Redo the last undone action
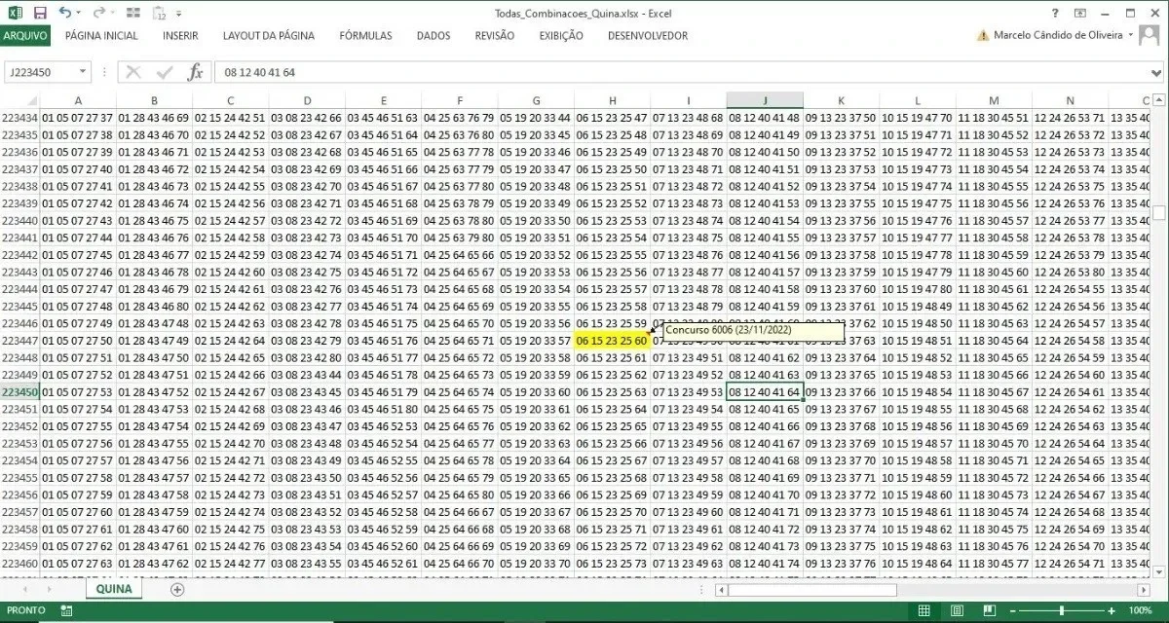The width and height of the screenshot is (1169, 623). click(x=98, y=13)
